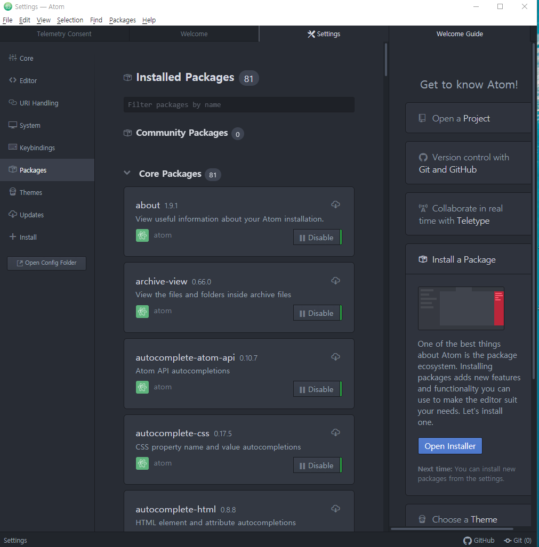This screenshot has width=539, height=547.
Task: Open the Find menu
Action: [x=96, y=20]
